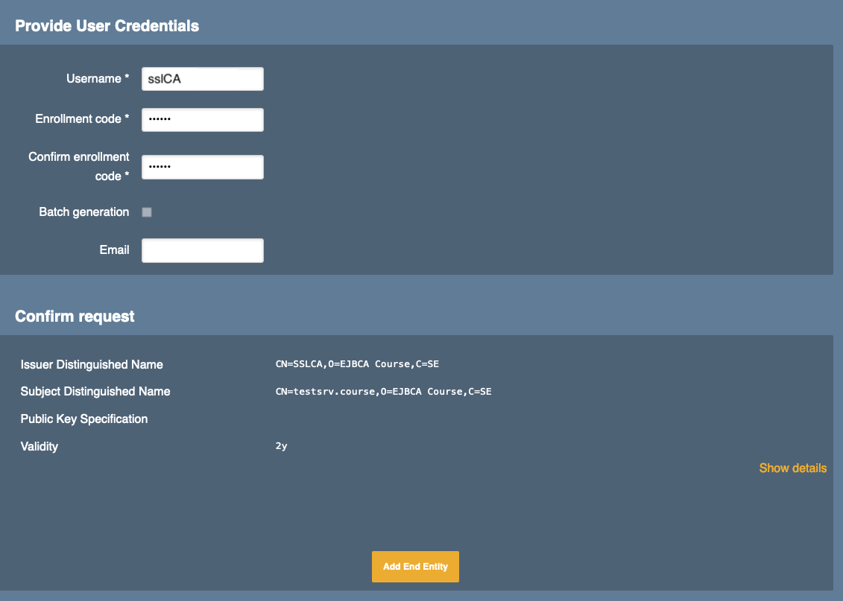The width and height of the screenshot is (843, 601).
Task: Click the Batch generation label text
Action: point(84,212)
